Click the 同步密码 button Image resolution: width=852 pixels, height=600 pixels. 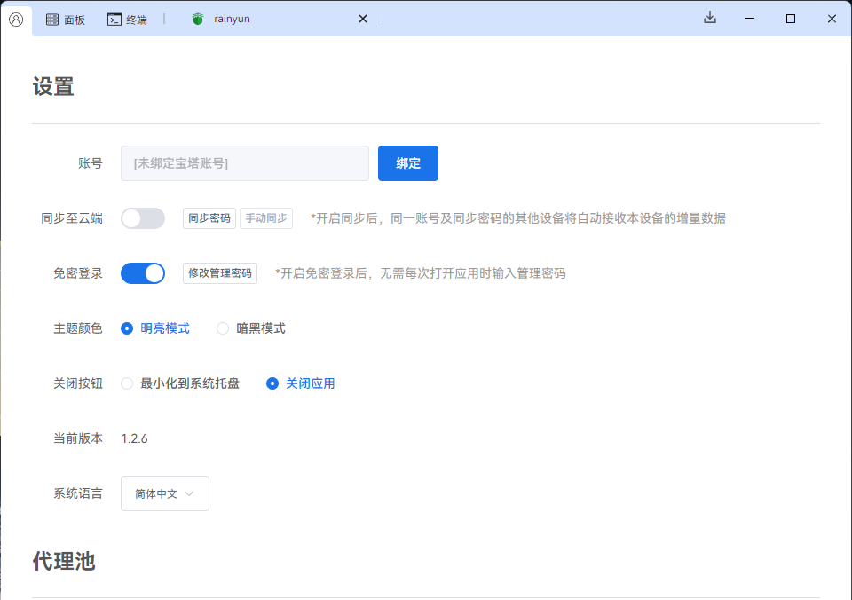point(209,217)
